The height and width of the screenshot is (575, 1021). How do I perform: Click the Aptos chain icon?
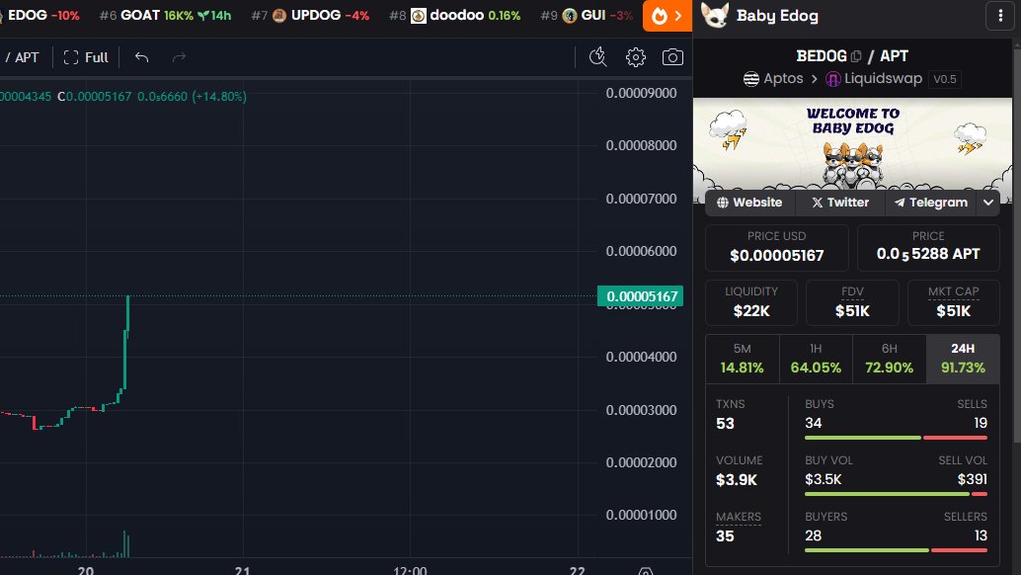coord(751,79)
